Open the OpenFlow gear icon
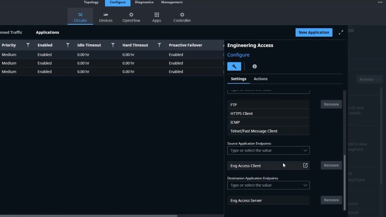Screen dimensions: 386x217 pos(131,15)
